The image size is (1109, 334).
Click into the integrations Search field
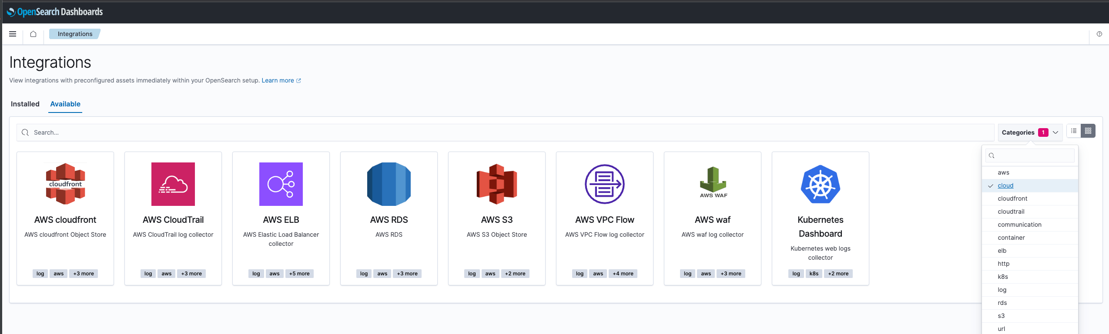[x=506, y=132]
